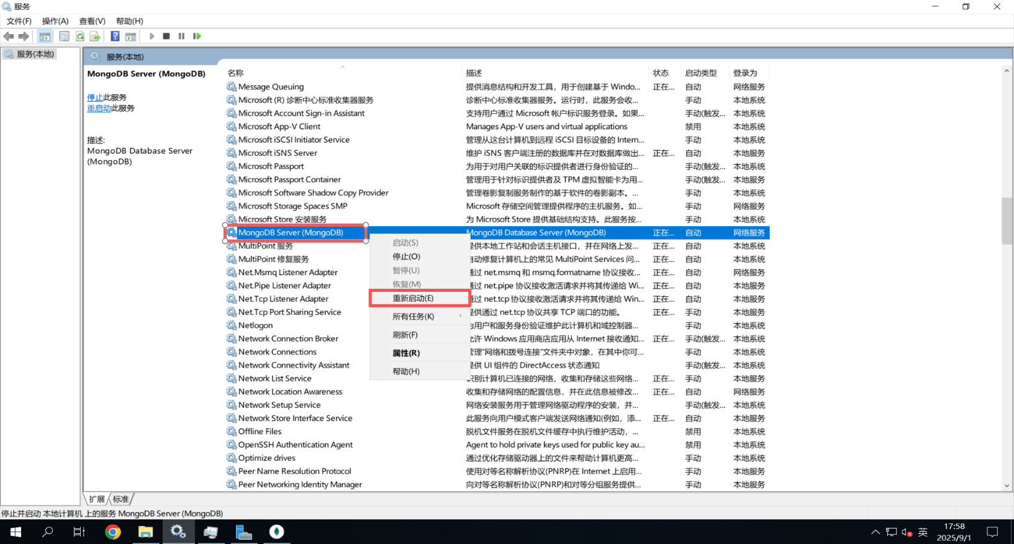Choose 重新启动(E) in the context menu
The image size is (1014, 544).
click(419, 298)
